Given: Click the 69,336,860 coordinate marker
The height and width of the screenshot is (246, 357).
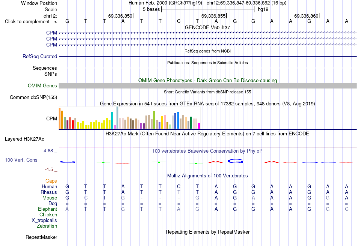Looking at the screenshot, I should click(x=306, y=16).
